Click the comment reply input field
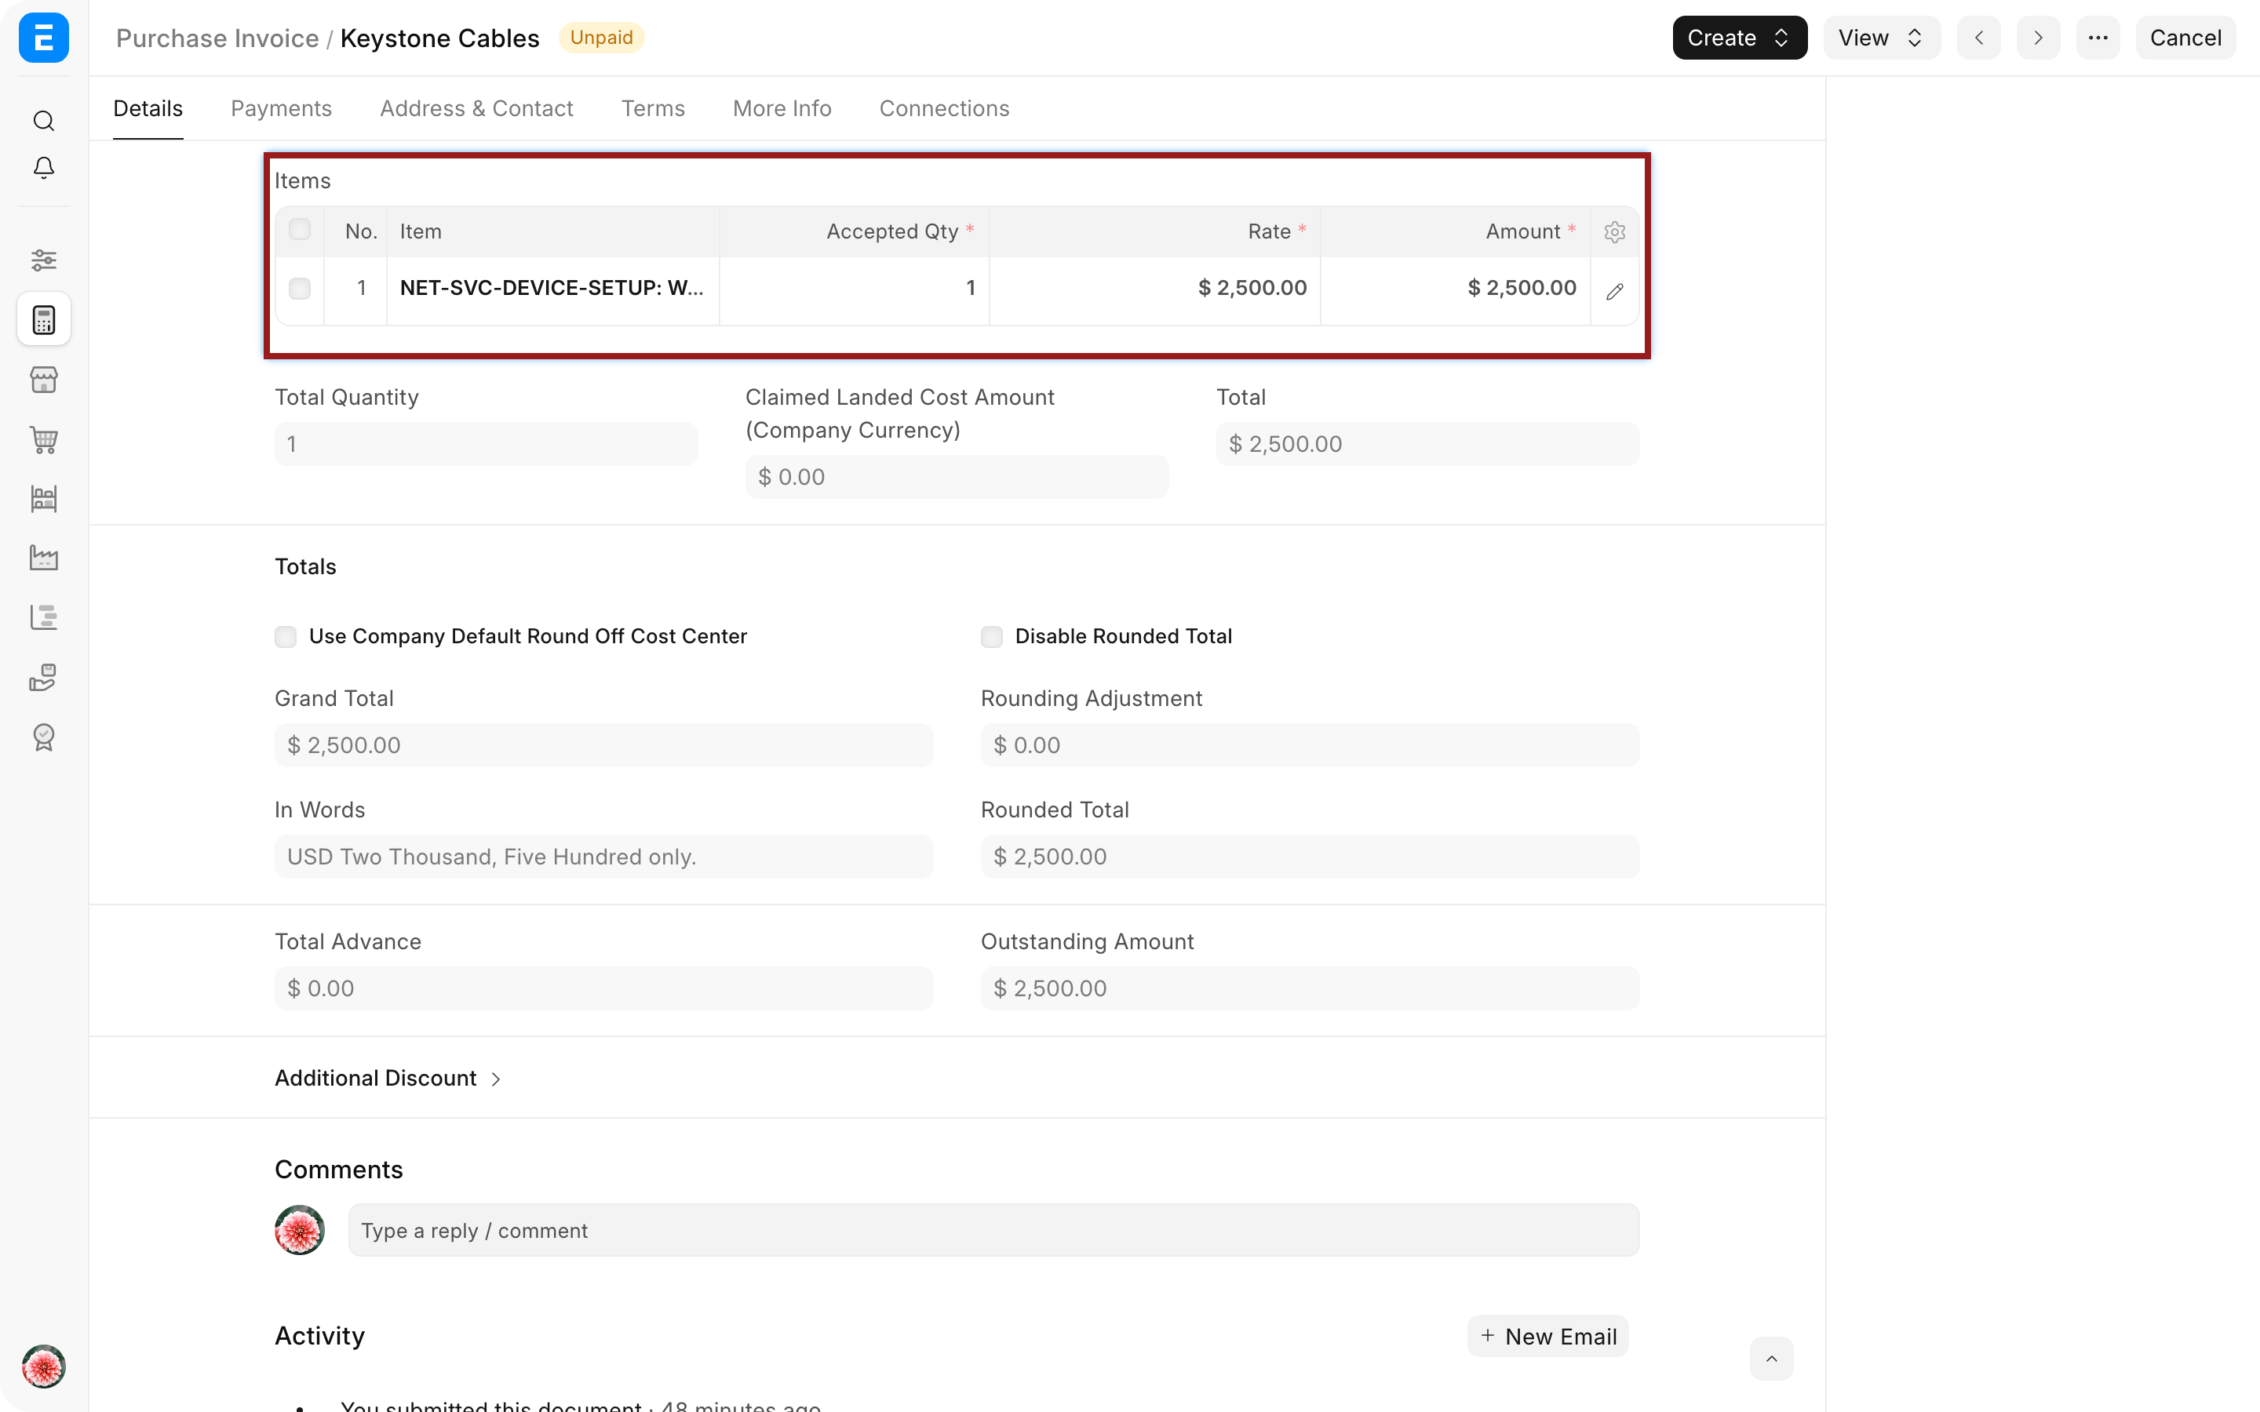This screenshot has height=1412, width=2260. click(x=993, y=1231)
